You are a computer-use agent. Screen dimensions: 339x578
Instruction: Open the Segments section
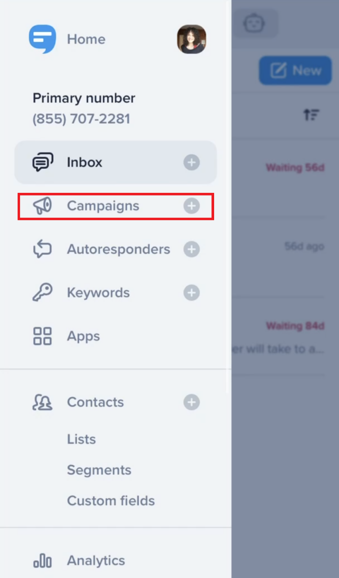tap(99, 470)
